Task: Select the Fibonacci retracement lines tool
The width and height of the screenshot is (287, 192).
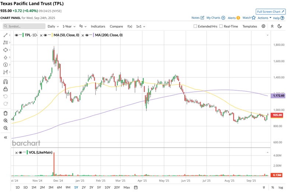Action: click(x=5, y=42)
